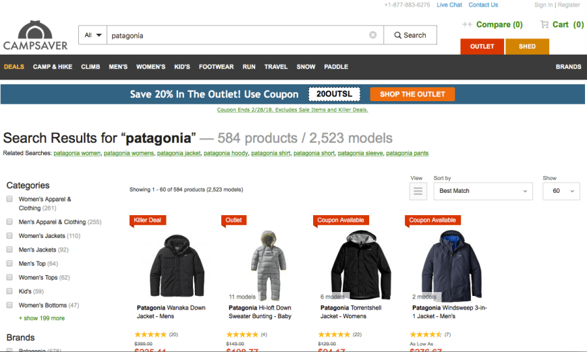Open the Hi-loft Down Sweater Bunting image
587x352 pixels.
tap(269, 266)
